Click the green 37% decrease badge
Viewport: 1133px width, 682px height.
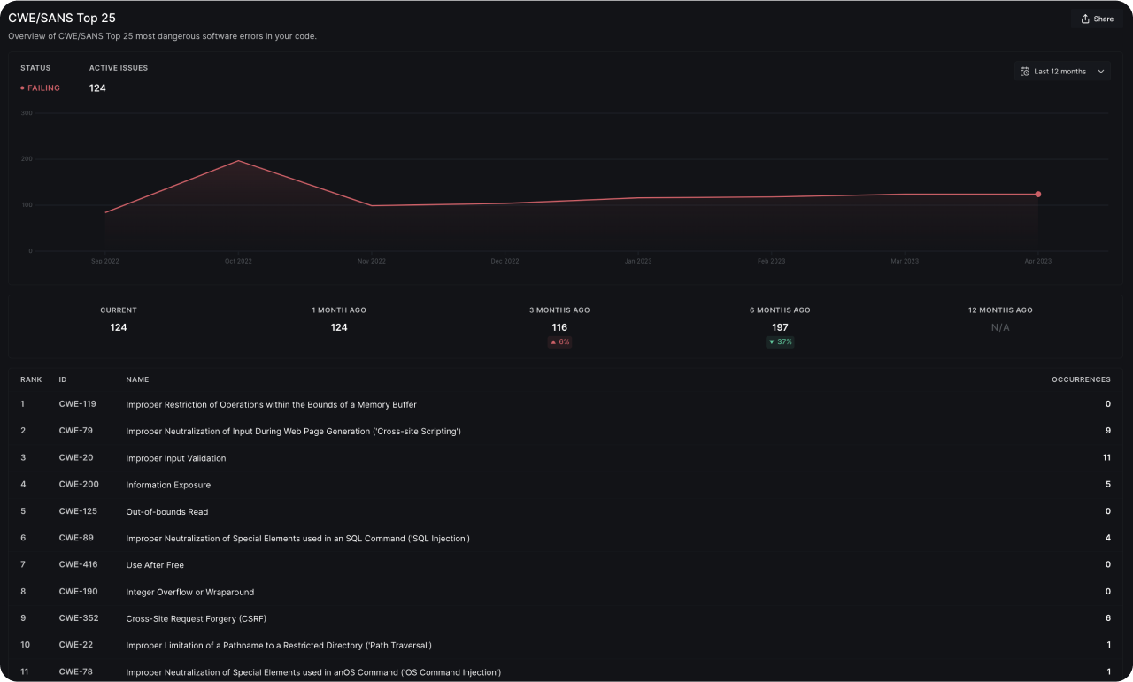coord(780,342)
